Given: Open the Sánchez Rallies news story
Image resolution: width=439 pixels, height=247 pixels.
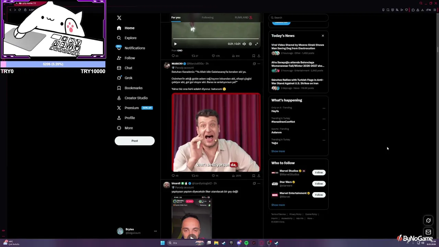Looking at the screenshot, I should 298,84.
